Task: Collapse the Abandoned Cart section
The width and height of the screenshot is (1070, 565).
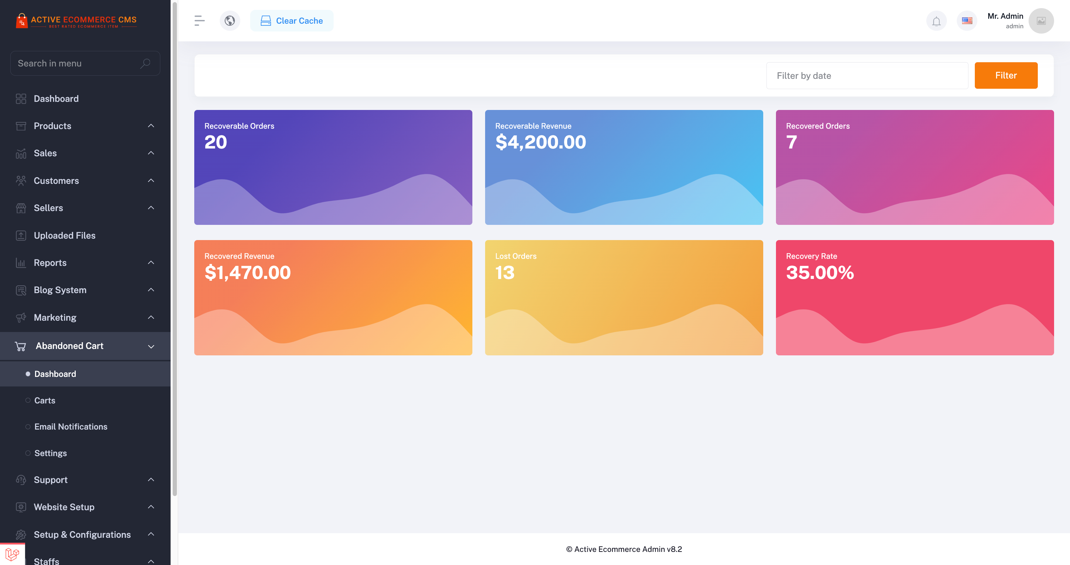Action: tap(151, 346)
